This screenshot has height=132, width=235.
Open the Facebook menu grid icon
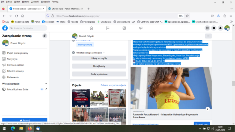[207, 28]
